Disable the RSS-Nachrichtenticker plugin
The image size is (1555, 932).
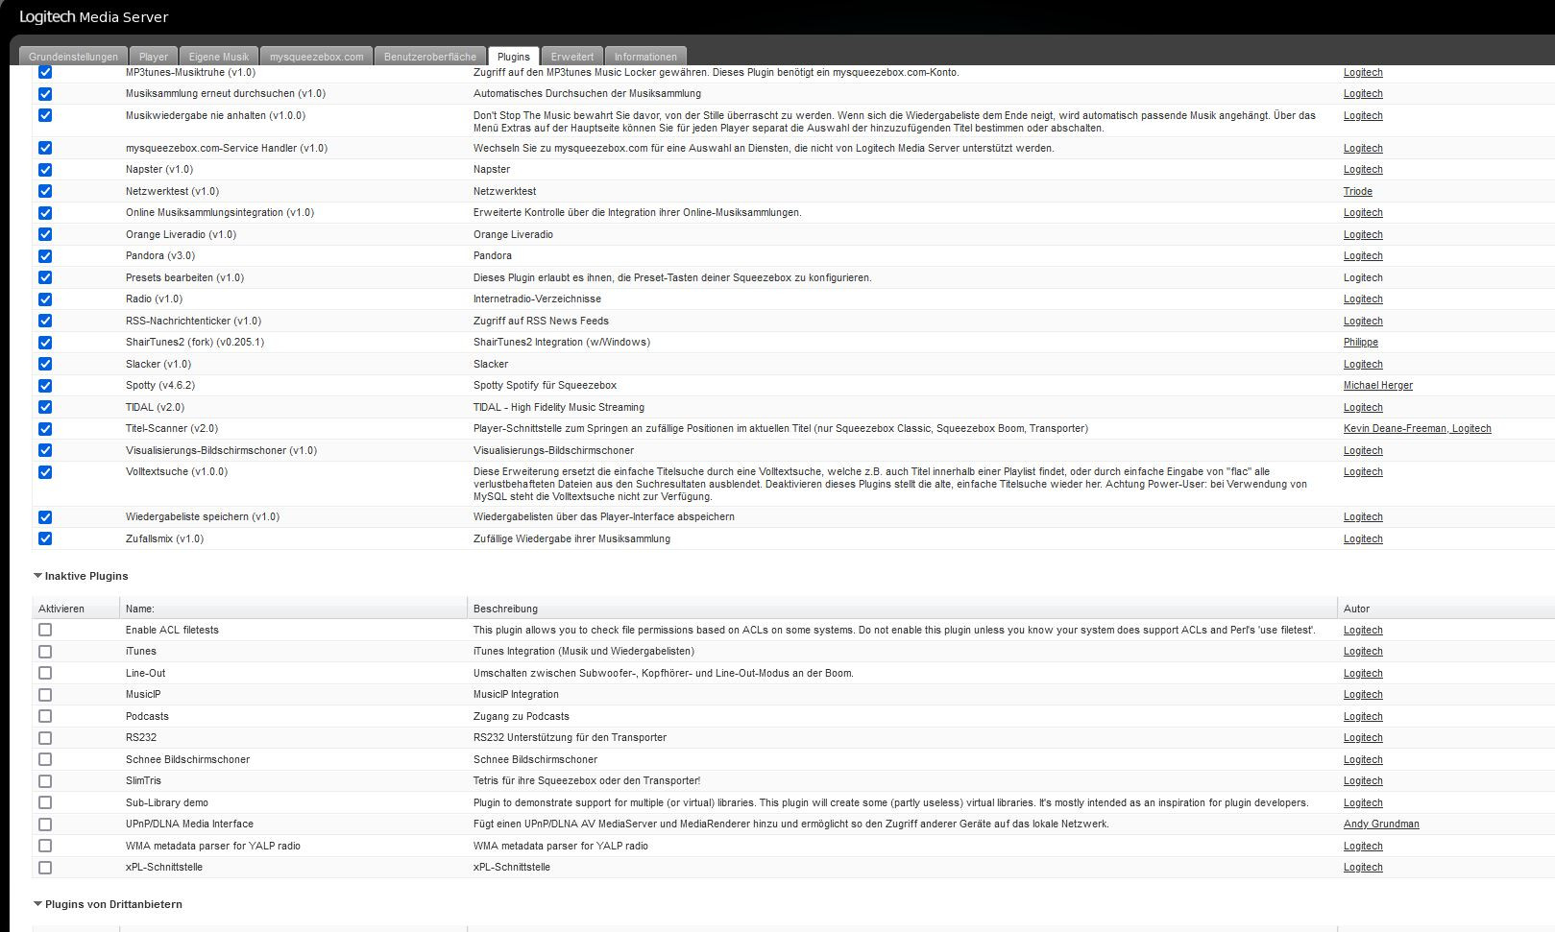pos(45,321)
